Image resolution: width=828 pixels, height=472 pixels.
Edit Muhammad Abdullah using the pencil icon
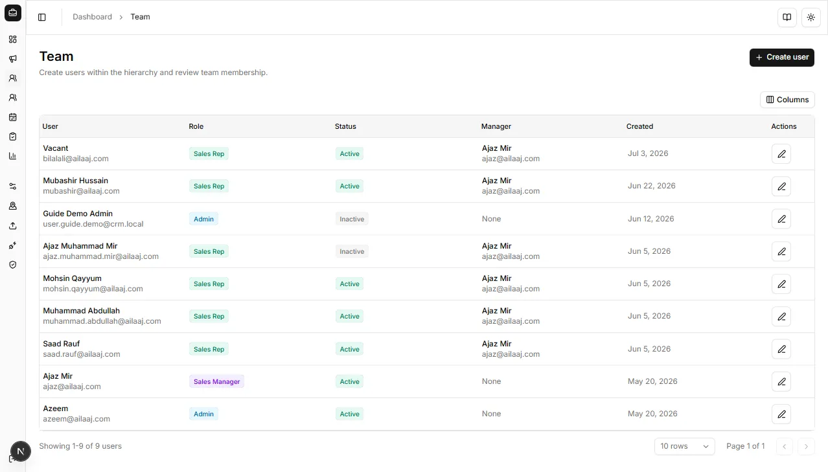(x=781, y=317)
